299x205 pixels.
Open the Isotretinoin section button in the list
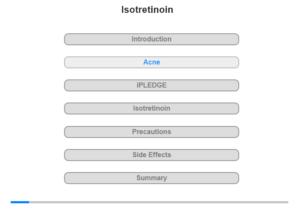coord(152,108)
